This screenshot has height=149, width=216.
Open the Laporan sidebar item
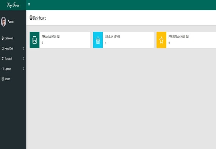click(8, 68)
